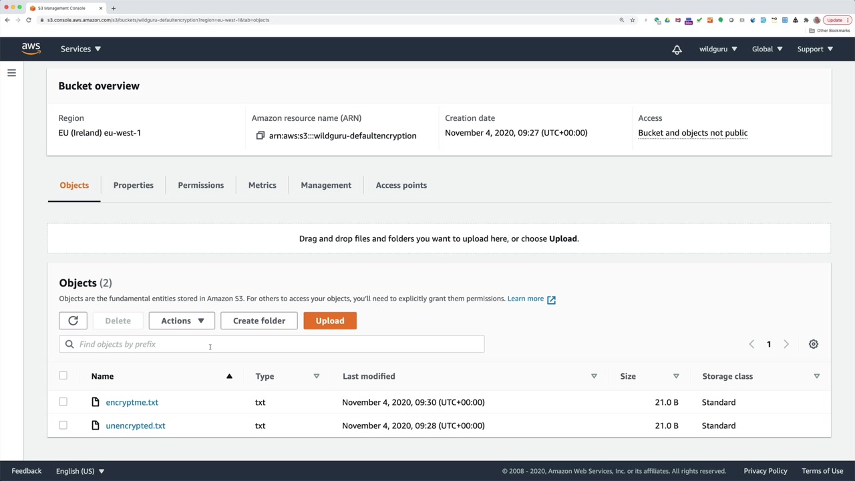Click the Gmail extension icon
855x481 pixels.
point(678,20)
